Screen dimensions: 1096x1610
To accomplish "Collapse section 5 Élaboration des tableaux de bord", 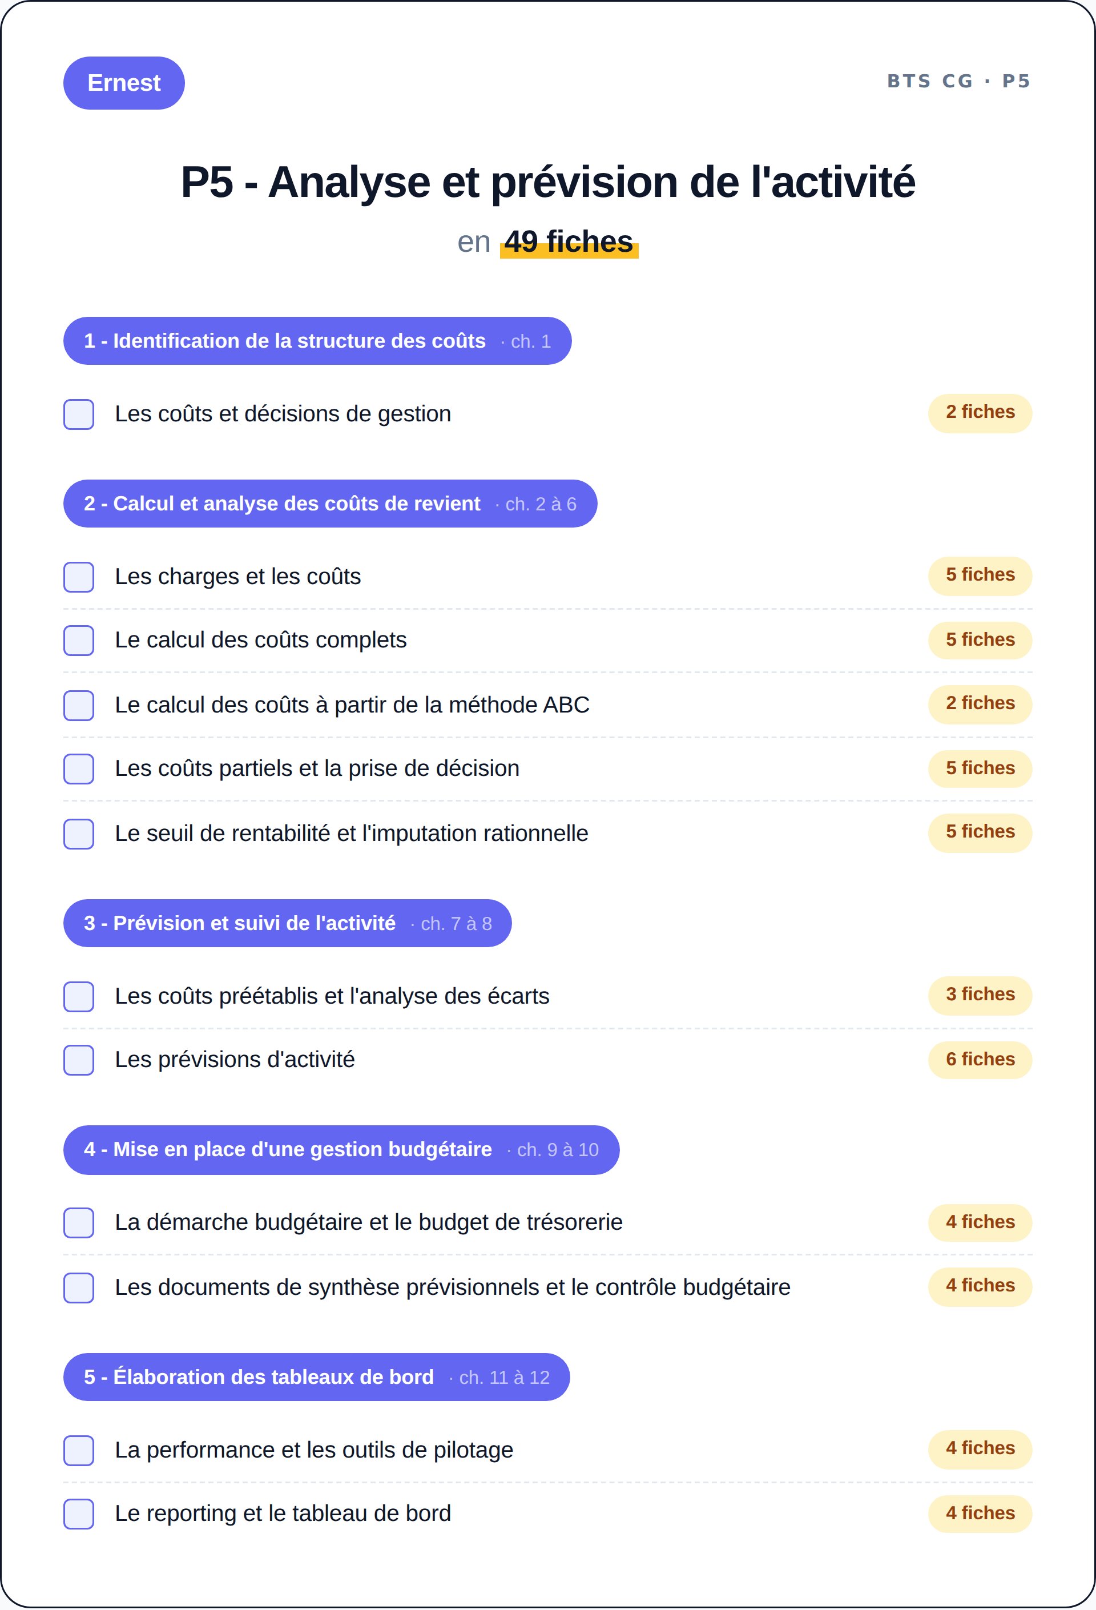I will click(x=317, y=1377).
